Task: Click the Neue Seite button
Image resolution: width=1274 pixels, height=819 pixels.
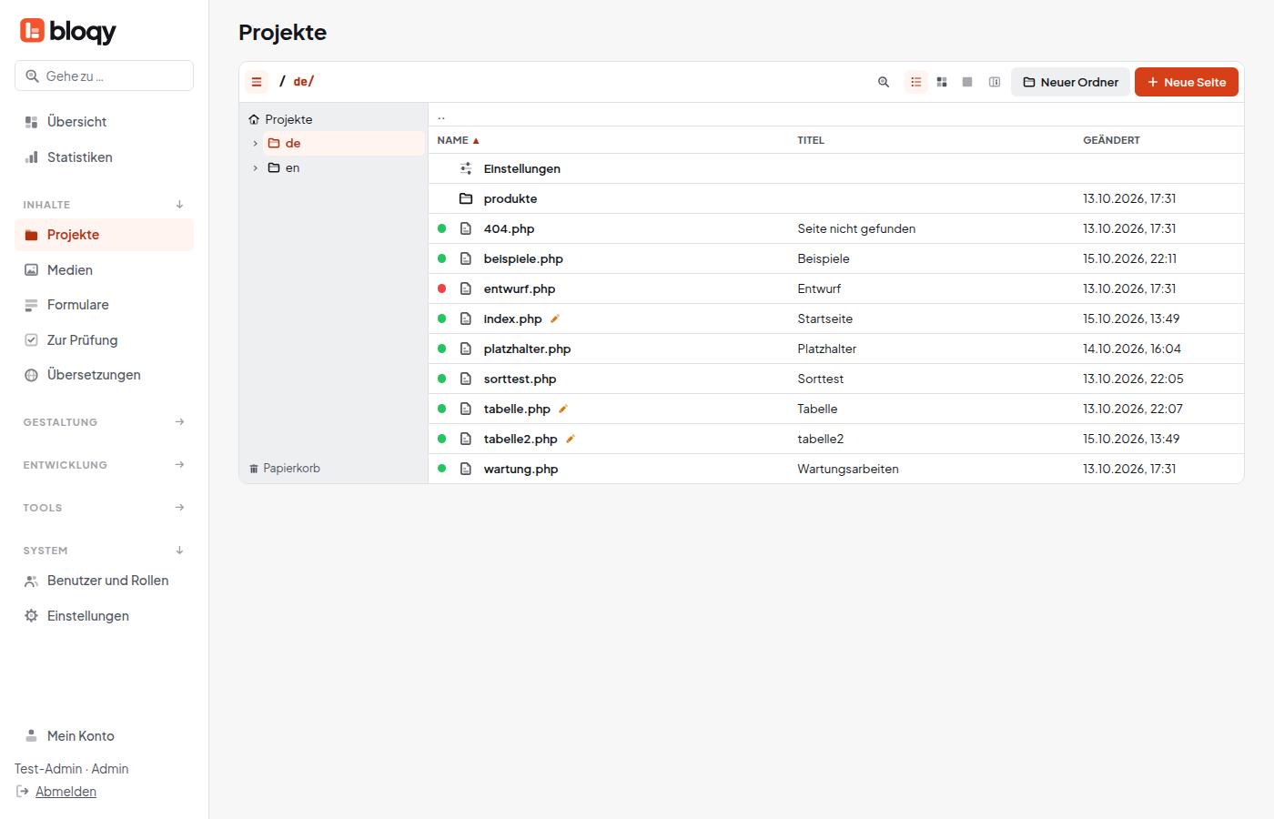Action: [x=1187, y=82]
